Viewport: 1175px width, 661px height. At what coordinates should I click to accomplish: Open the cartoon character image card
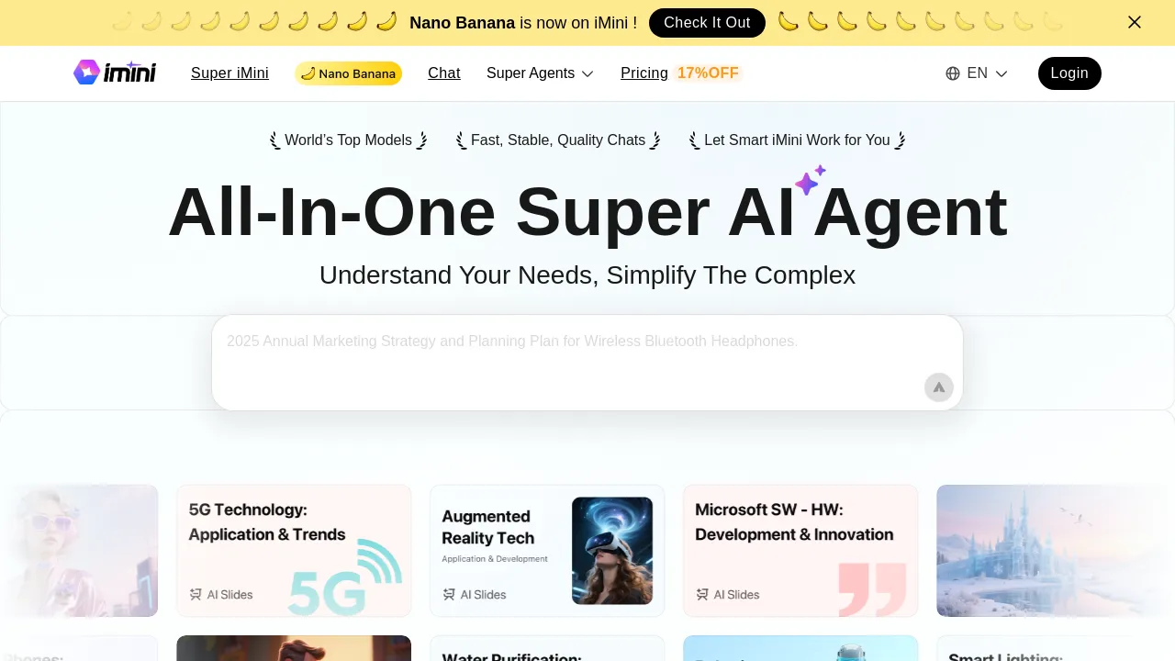point(294,648)
